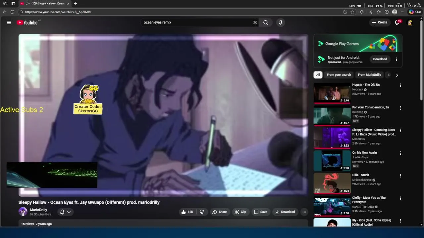Image resolution: width=424 pixels, height=238 pixels.
Task: Open Ollie - Stuck thumbnail
Action: tap(332, 183)
